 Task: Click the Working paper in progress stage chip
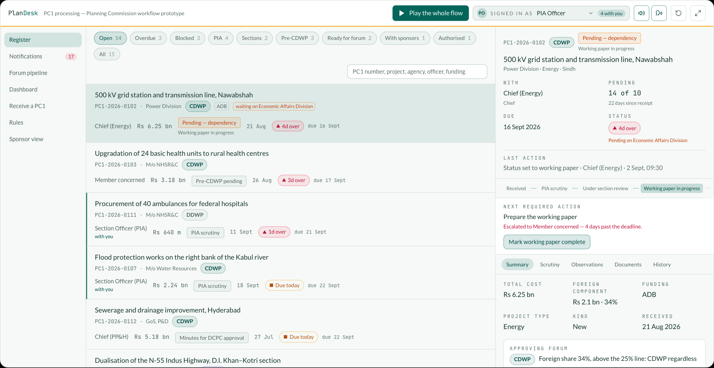pyautogui.click(x=672, y=189)
